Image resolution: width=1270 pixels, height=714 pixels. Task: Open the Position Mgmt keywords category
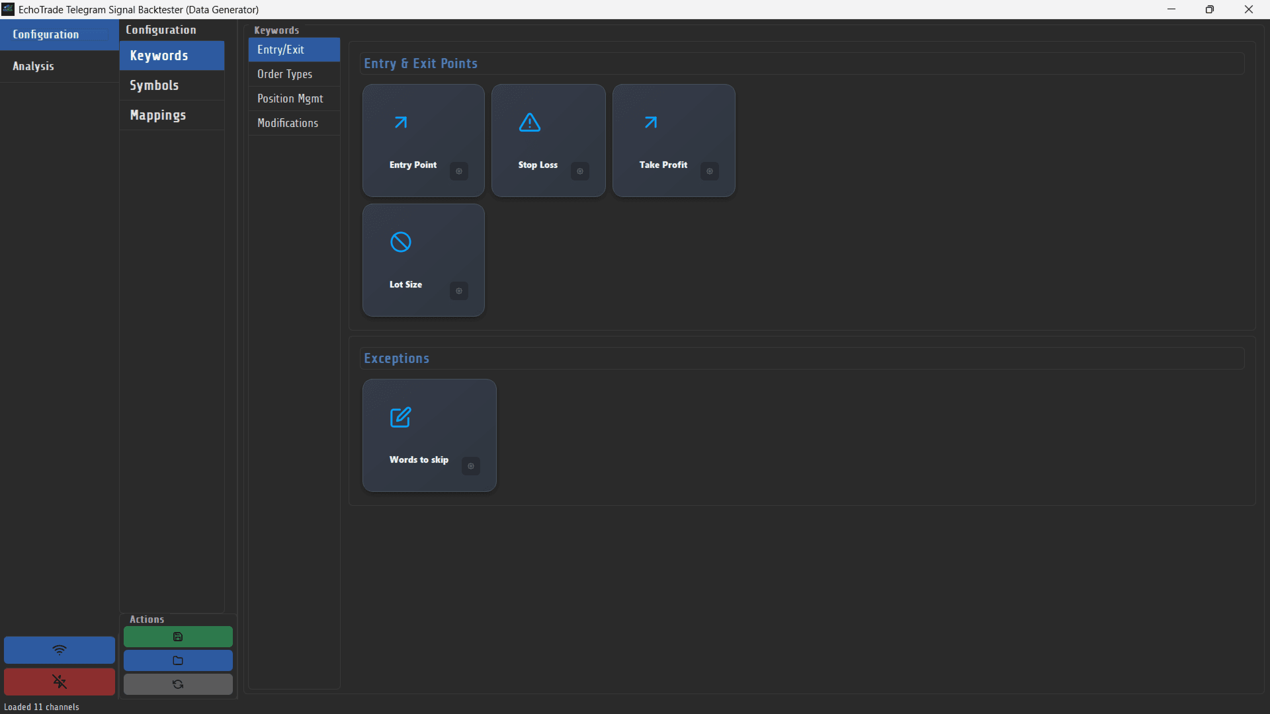pos(294,99)
